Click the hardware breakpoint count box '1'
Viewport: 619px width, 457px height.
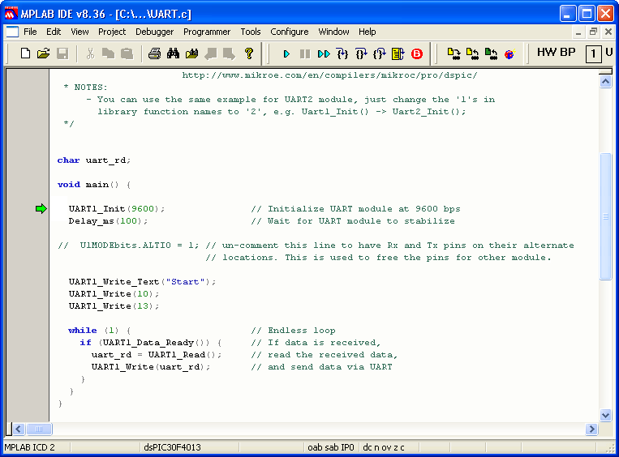[x=593, y=53]
